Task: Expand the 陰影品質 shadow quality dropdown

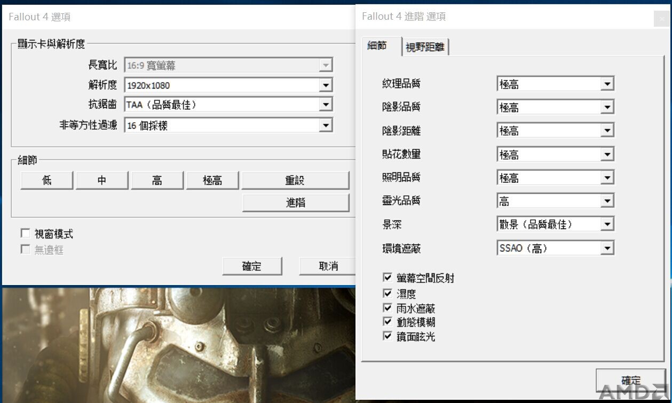Action: (606, 107)
